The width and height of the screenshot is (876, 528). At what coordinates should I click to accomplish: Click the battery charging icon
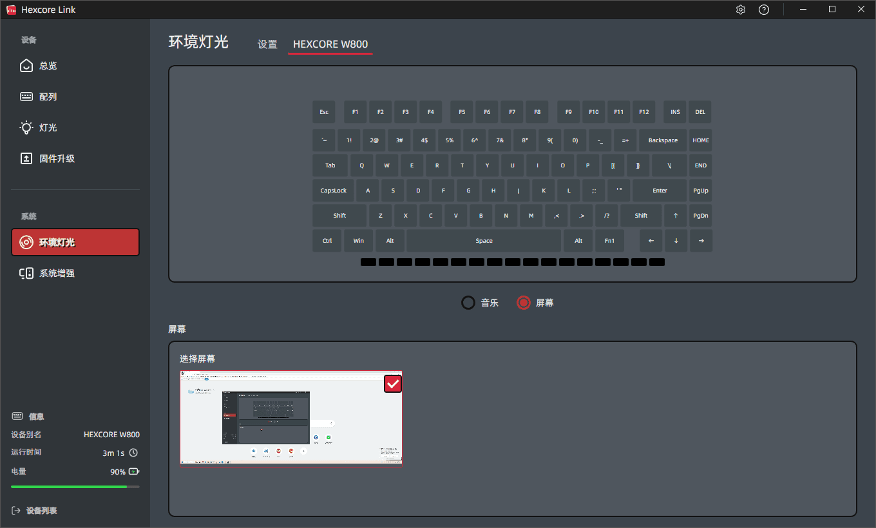pyautogui.click(x=134, y=471)
